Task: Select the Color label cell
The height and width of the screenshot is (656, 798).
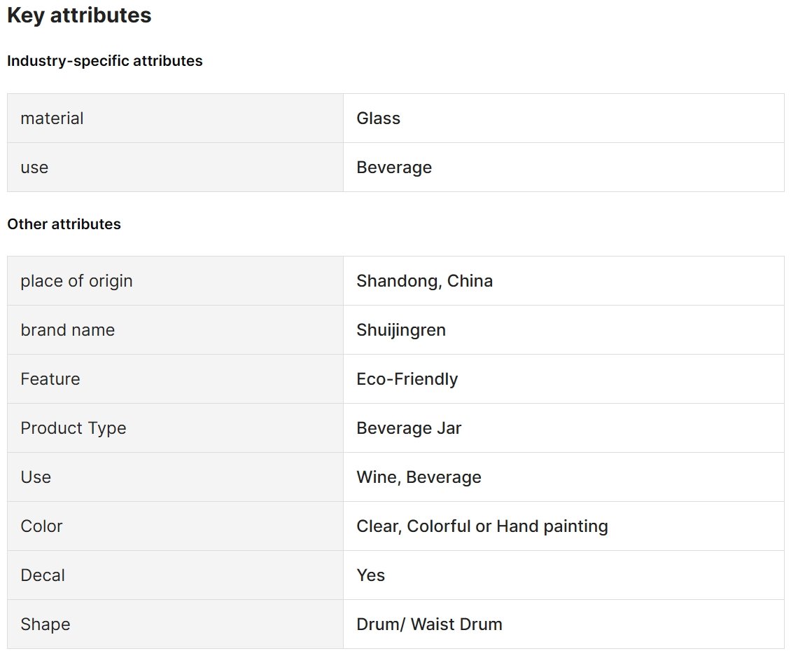Action: pyautogui.click(x=175, y=526)
